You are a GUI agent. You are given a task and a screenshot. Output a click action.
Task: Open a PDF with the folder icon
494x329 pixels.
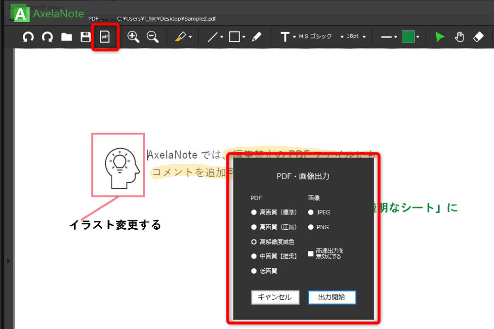click(x=66, y=36)
